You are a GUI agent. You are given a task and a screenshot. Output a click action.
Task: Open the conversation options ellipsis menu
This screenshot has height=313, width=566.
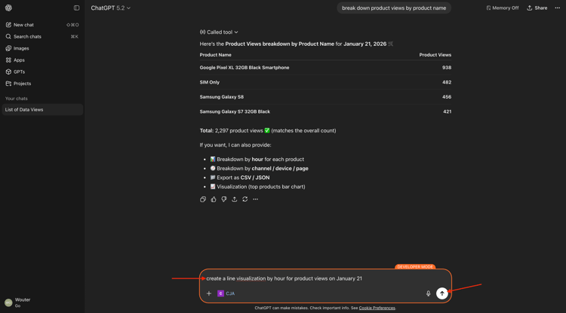[558, 8]
